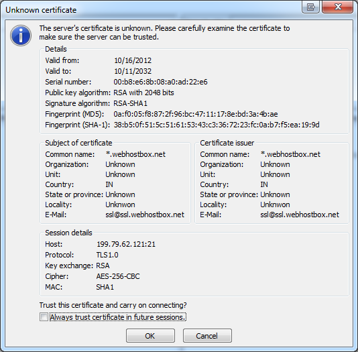Click the AES-256-CBC cipher value

[118, 276]
